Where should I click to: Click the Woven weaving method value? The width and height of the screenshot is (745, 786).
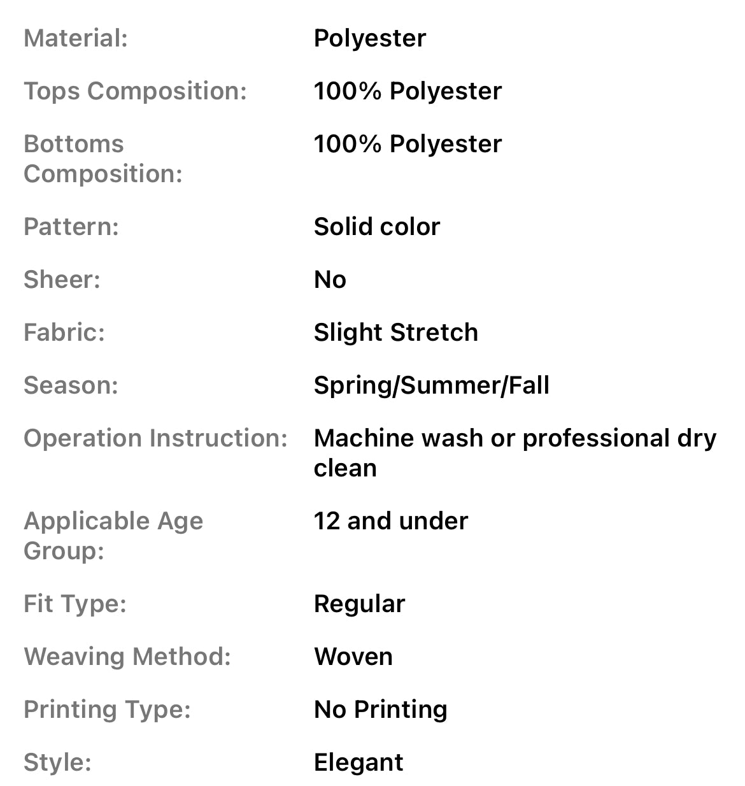click(353, 657)
